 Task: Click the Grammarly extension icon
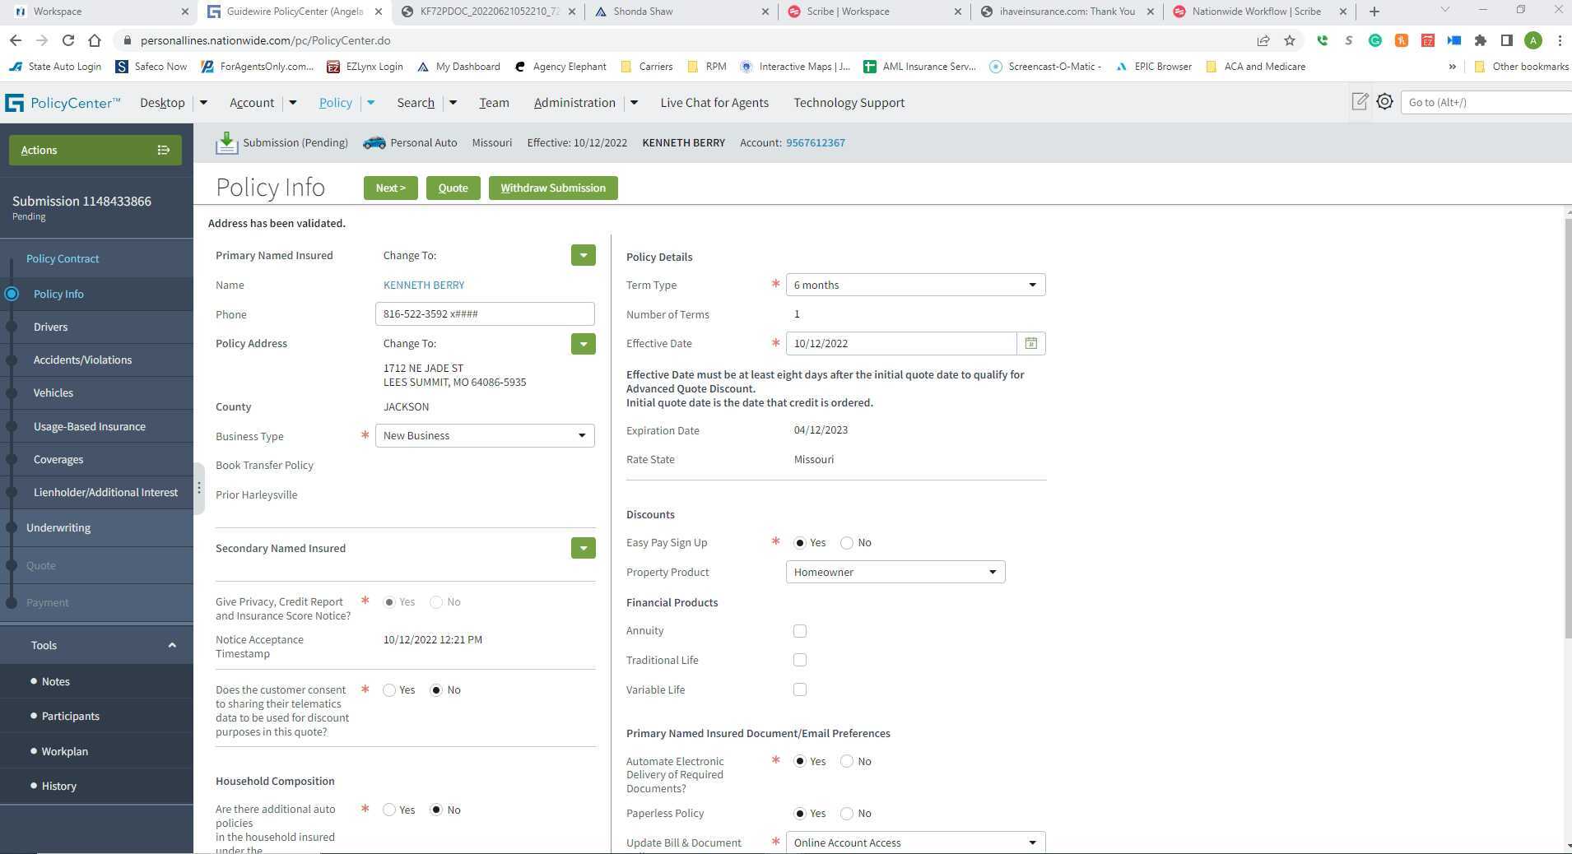pyautogui.click(x=1374, y=40)
